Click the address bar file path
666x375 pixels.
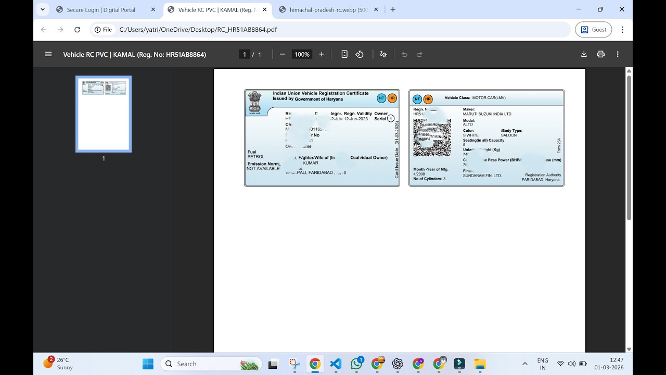[x=198, y=30]
